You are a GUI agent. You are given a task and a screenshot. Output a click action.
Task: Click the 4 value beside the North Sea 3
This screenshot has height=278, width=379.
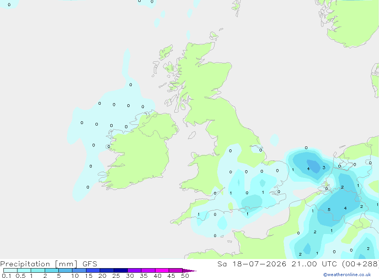(x=309, y=169)
